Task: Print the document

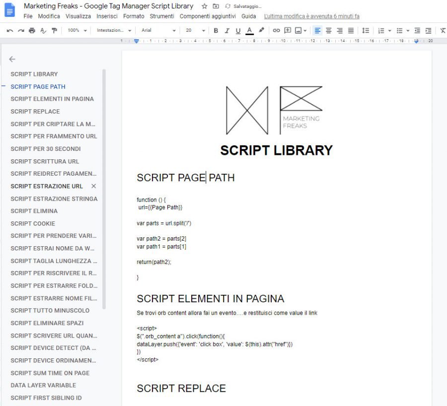Action: click(32, 30)
